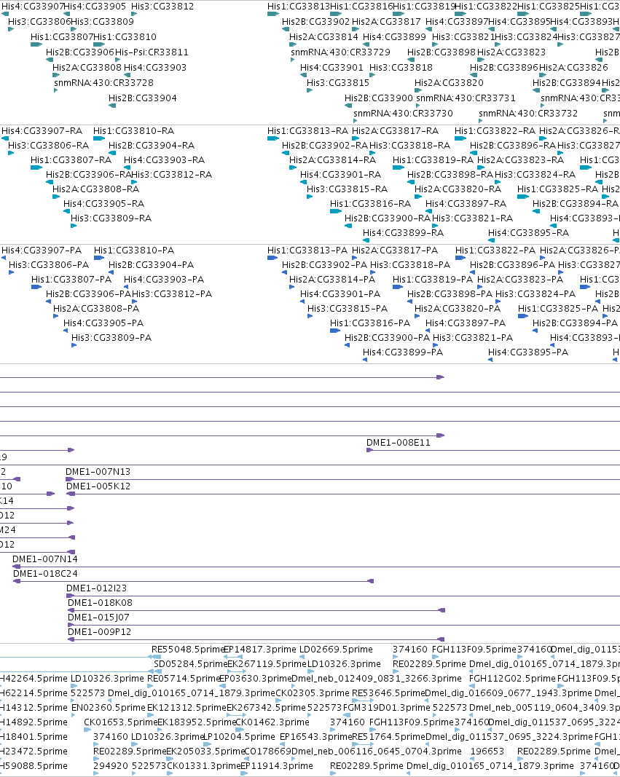The image size is (620, 777).
Task: Open BAC clone DME1-007N13
Action: pos(98,473)
